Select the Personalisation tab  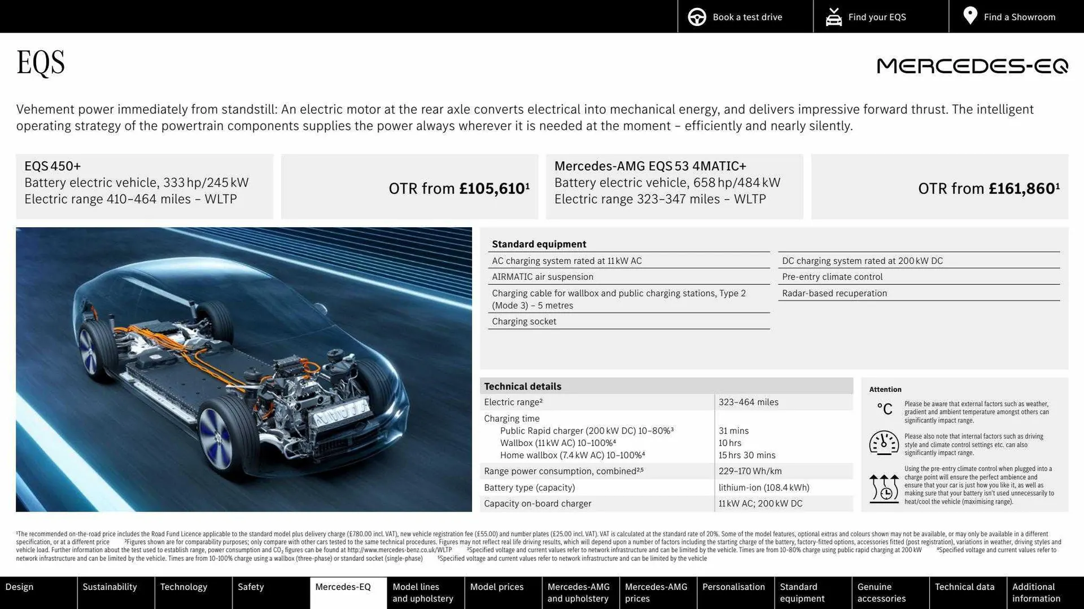(735, 593)
